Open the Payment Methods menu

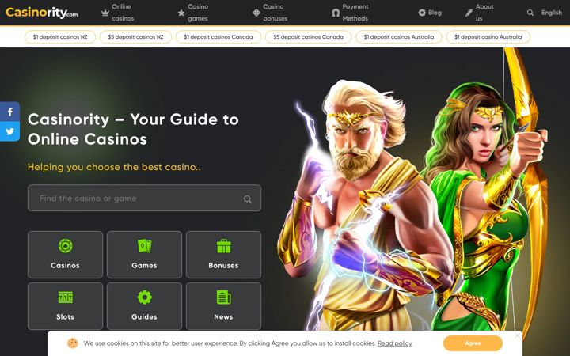(355, 13)
